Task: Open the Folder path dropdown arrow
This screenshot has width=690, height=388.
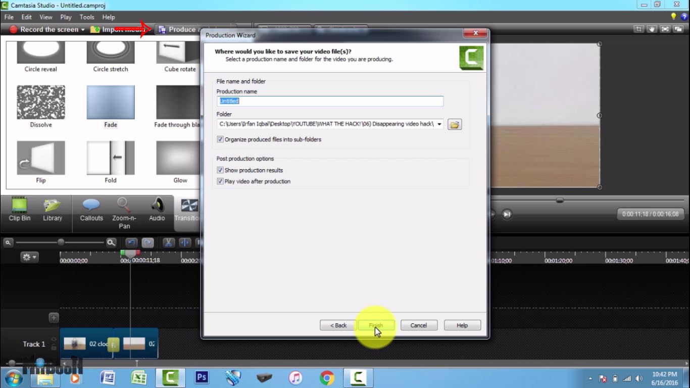Action: [x=439, y=124]
